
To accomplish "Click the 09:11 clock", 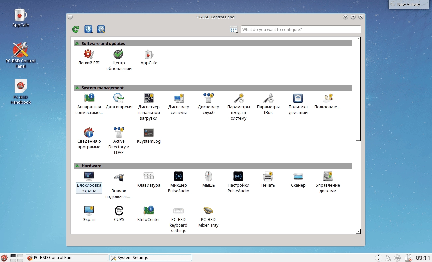I will (x=423, y=258).
